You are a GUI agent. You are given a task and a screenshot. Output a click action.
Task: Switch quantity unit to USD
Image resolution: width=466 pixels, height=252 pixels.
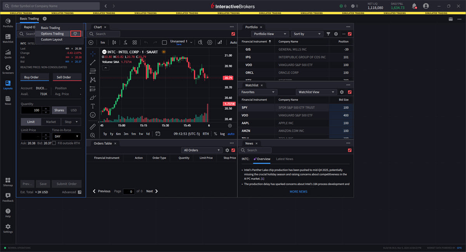(x=74, y=110)
